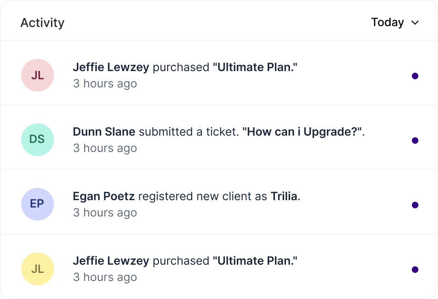Click the pink JL avatar
The height and width of the screenshot is (299, 438).
(38, 75)
